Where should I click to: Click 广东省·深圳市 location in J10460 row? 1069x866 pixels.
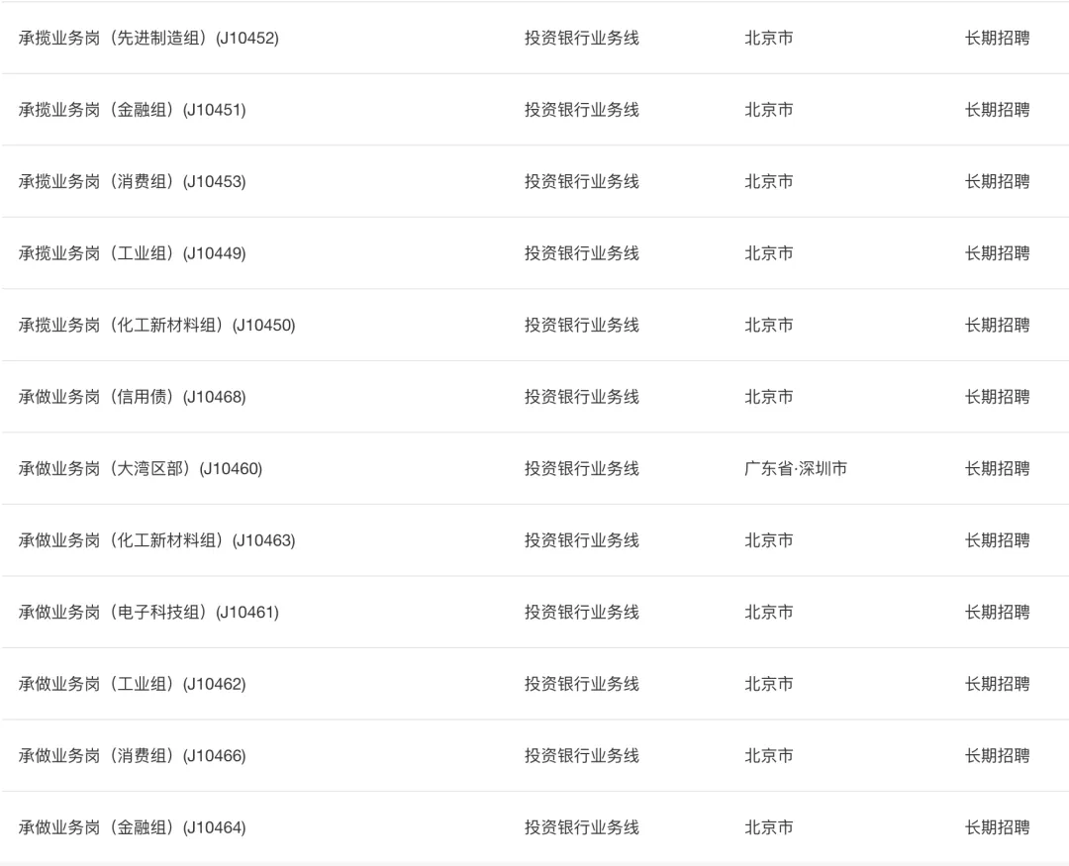coord(796,469)
